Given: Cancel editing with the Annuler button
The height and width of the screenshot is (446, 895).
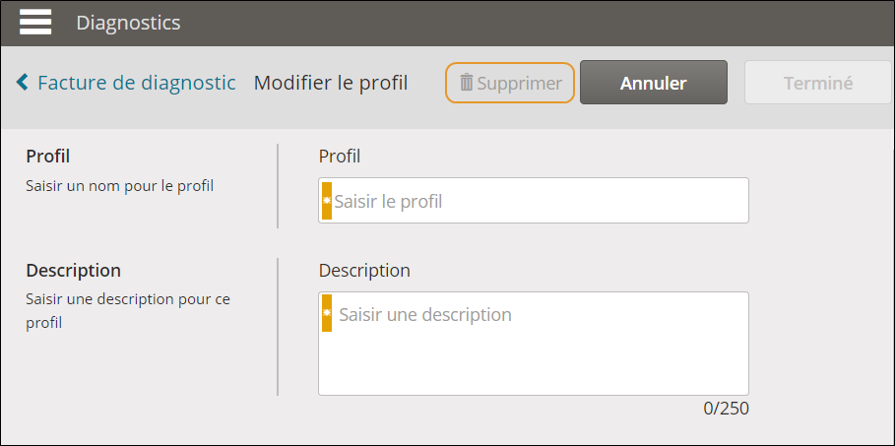Looking at the screenshot, I should click(x=654, y=83).
